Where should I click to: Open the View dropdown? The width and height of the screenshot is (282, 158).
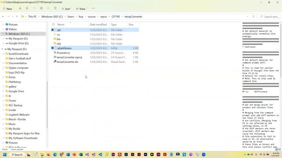pyautogui.click(x=81, y=9)
